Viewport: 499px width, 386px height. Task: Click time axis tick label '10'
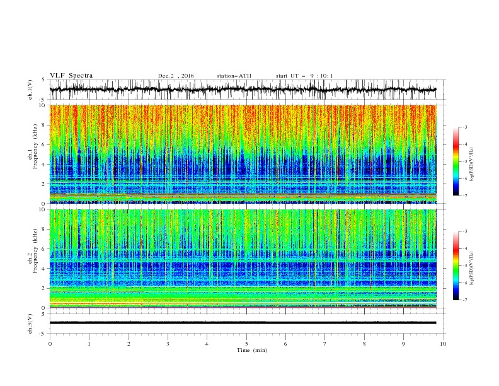click(443, 344)
